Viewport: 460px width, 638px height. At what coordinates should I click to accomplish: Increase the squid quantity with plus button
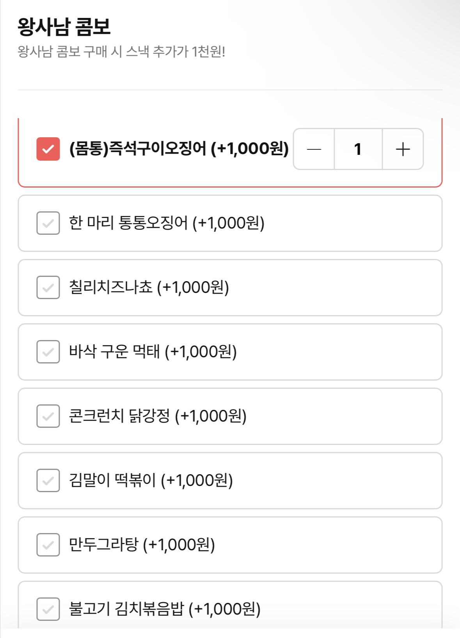(403, 149)
